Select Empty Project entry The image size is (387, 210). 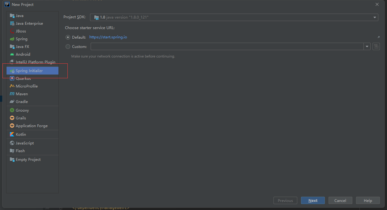(x=32, y=159)
